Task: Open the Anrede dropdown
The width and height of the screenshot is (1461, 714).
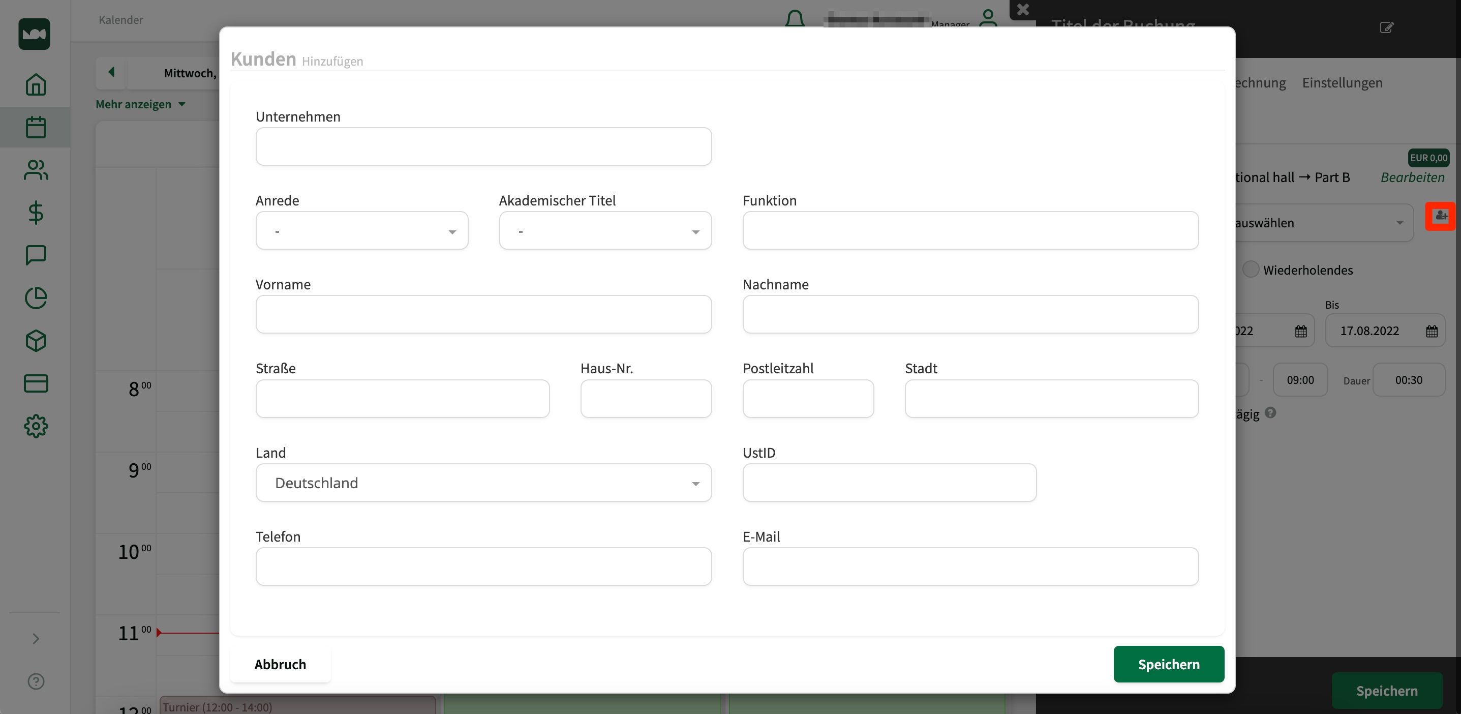Action: 362,231
